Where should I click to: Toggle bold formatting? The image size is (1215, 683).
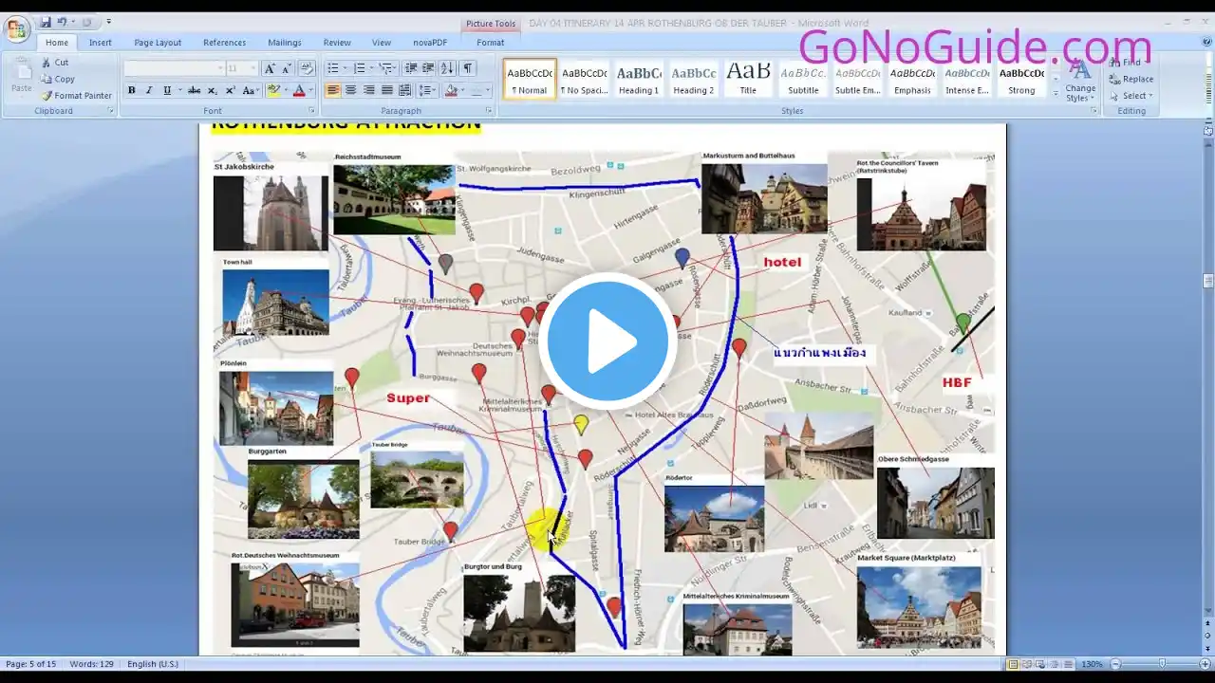(x=131, y=90)
